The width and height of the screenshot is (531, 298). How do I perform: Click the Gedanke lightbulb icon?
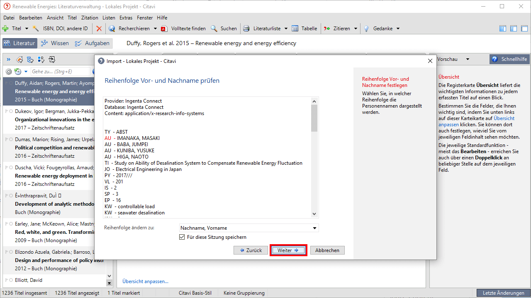point(366,29)
